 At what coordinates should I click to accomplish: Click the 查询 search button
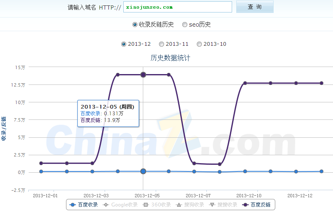(255, 7)
